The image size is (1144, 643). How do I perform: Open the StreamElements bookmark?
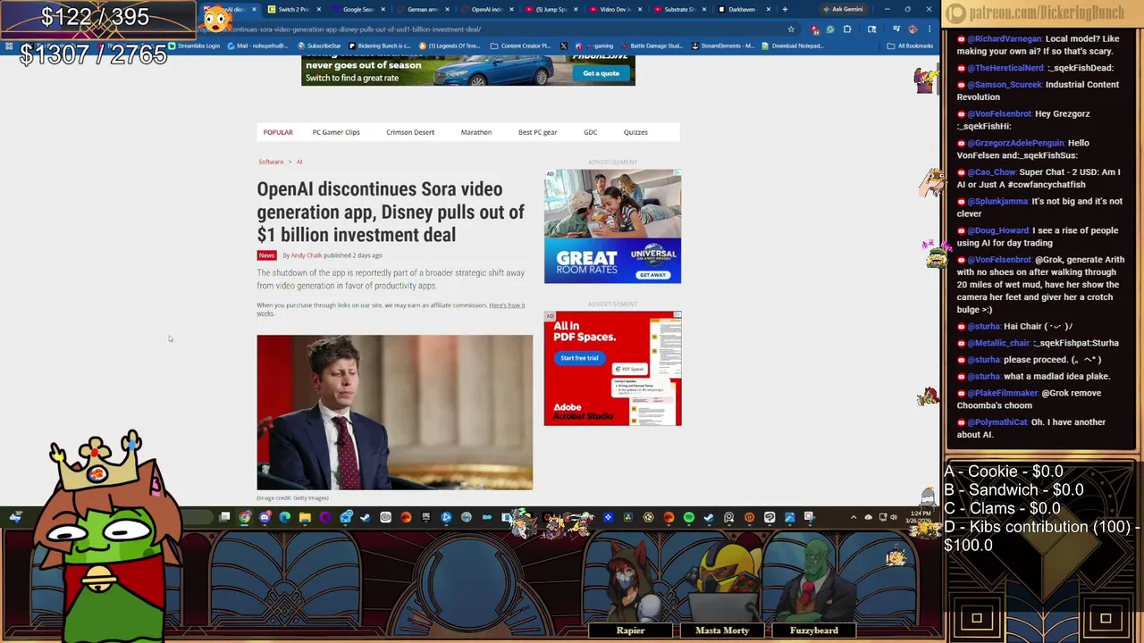point(723,46)
